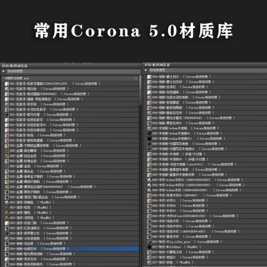Click sphere icon of 007-布纹-Klip_velur_grey
Screen dimensions: 267x267
tap(150, 242)
